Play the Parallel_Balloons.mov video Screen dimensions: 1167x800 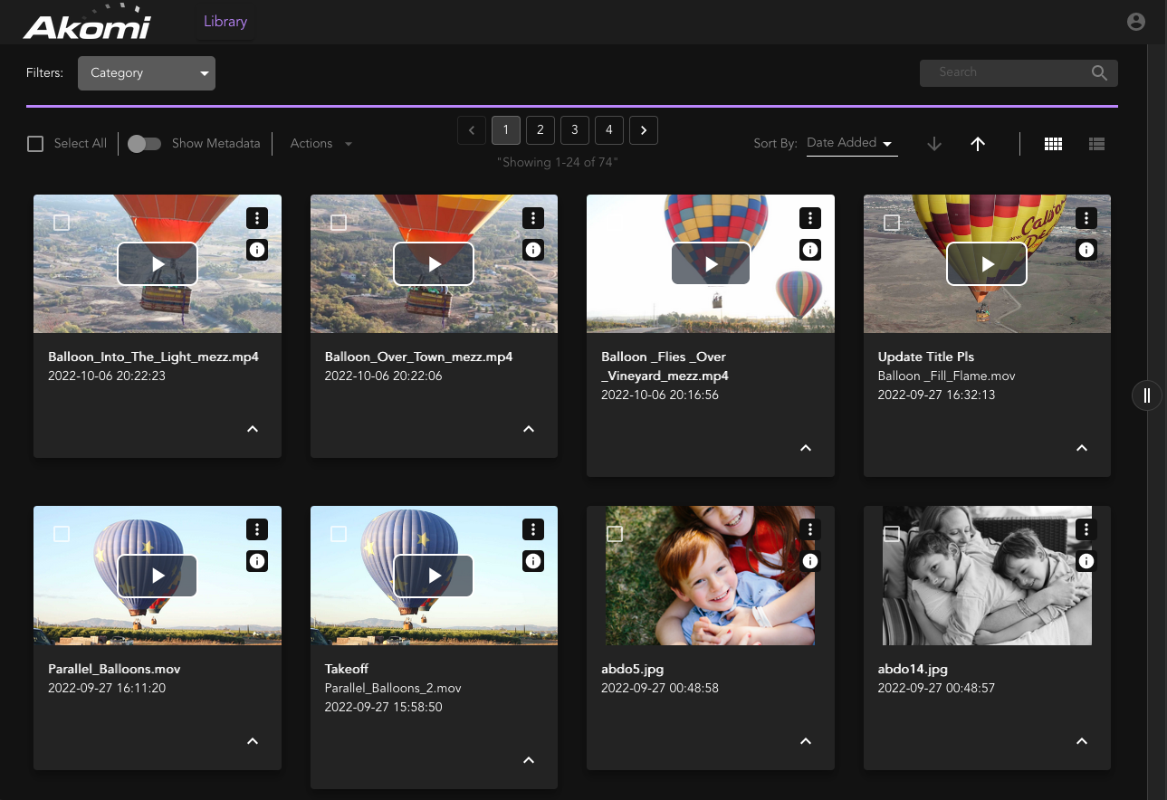[x=158, y=576]
